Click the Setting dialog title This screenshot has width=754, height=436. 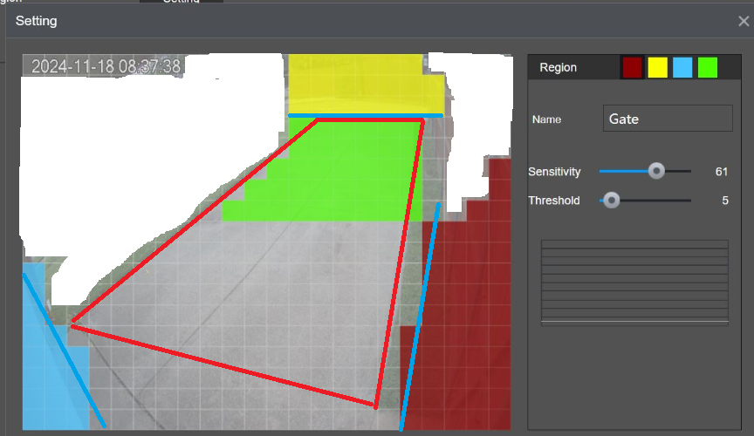point(36,21)
